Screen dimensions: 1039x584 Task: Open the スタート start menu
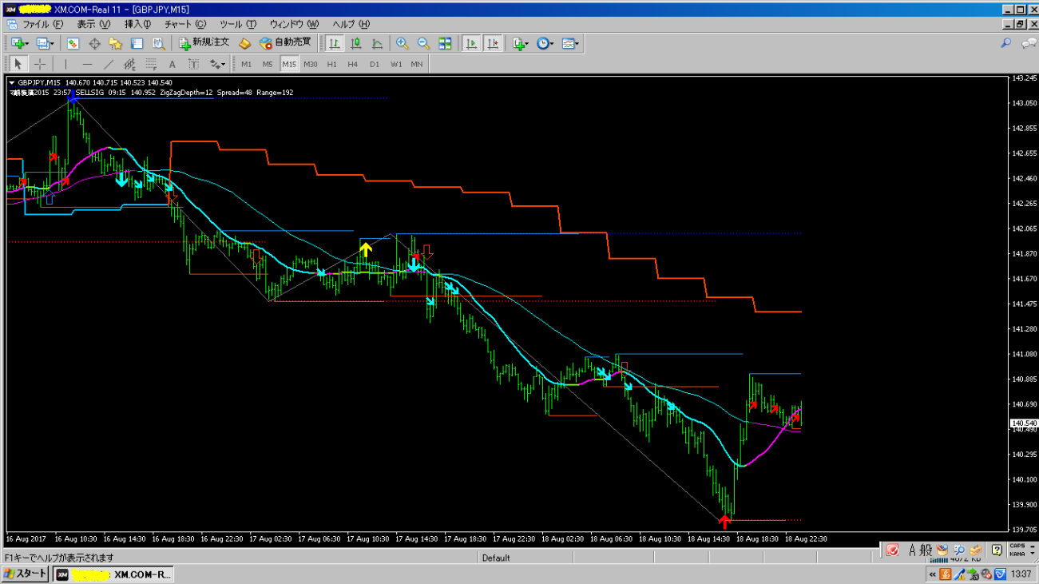click(25, 574)
